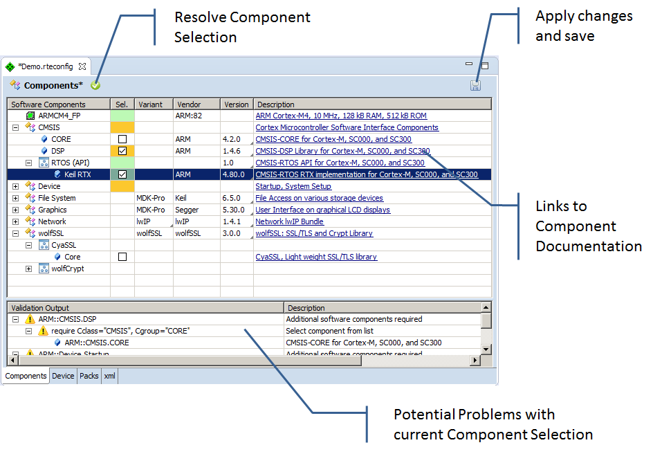The height and width of the screenshot is (454, 653).
Task: Click the ARMCM4_FP device chip icon
Action: point(30,116)
